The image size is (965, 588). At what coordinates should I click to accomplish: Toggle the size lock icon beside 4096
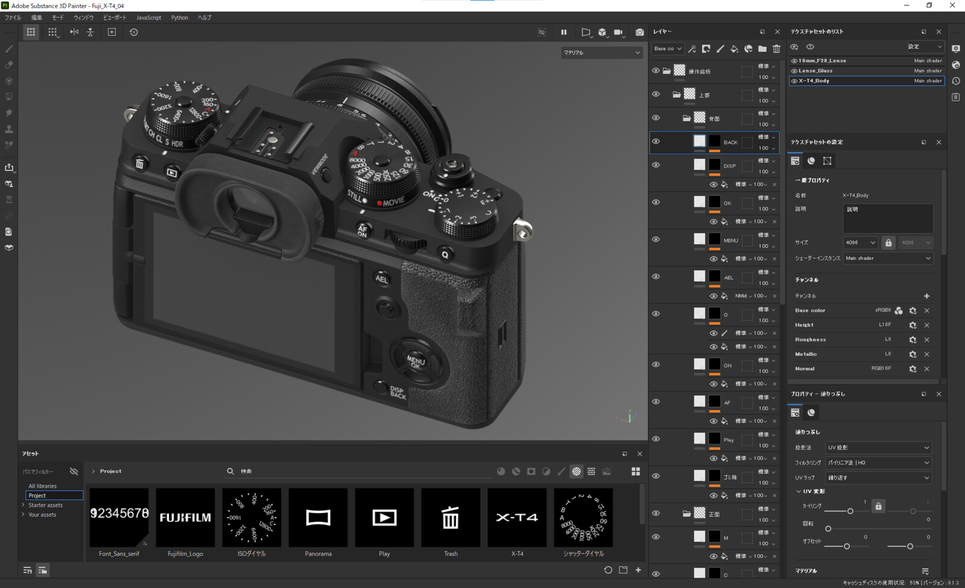tap(888, 242)
